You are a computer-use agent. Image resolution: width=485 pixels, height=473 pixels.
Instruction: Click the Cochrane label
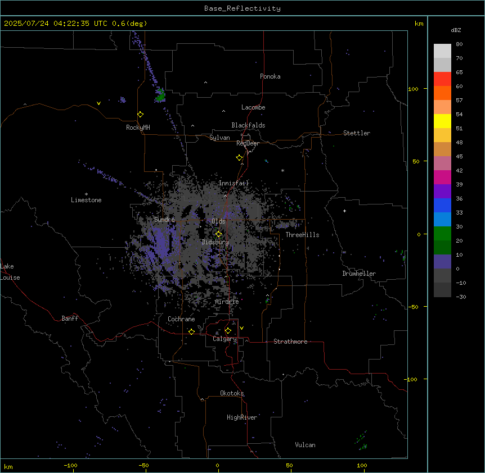(181, 319)
